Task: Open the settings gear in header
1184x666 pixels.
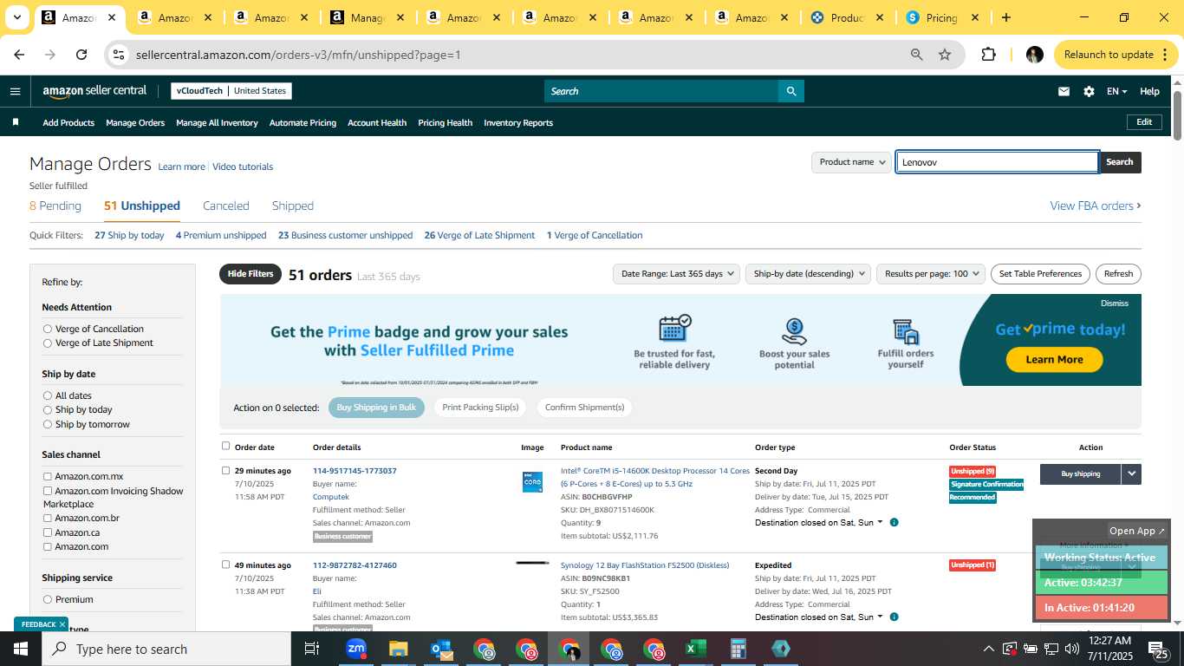Action: [x=1089, y=91]
